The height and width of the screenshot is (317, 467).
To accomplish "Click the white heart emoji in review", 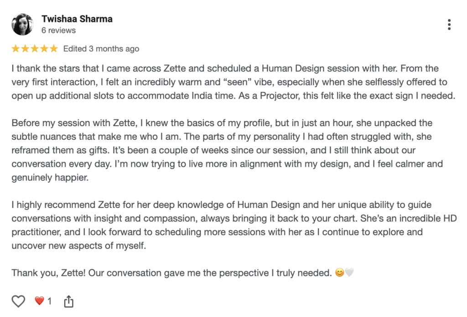I will tap(349, 273).
